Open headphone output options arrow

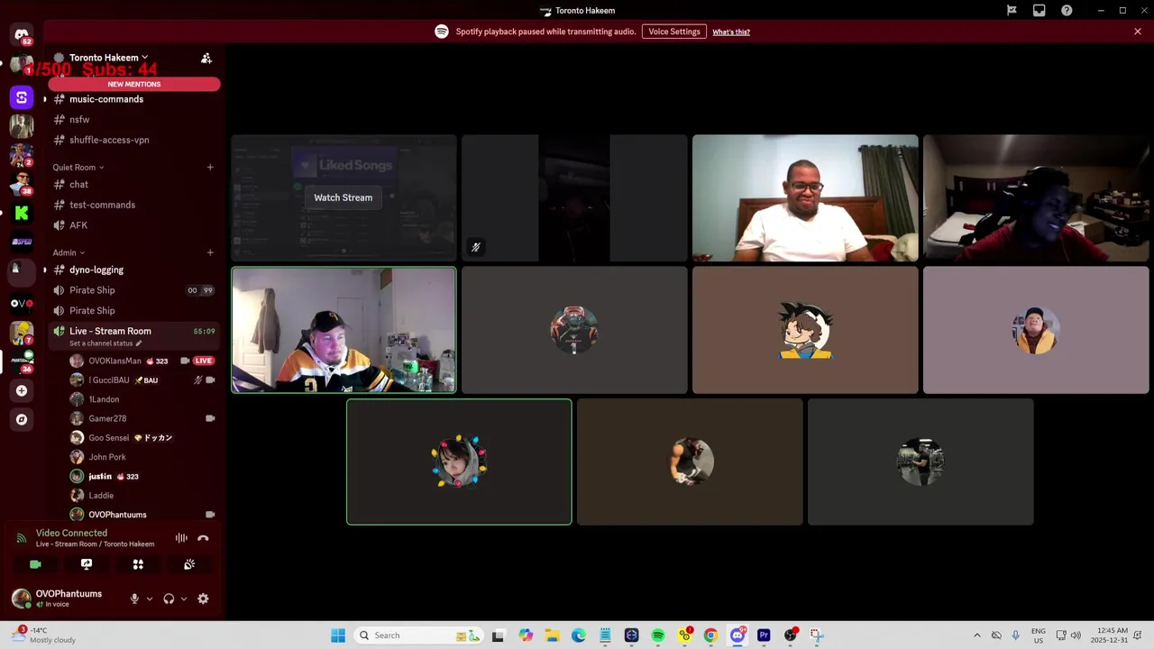[x=184, y=599]
